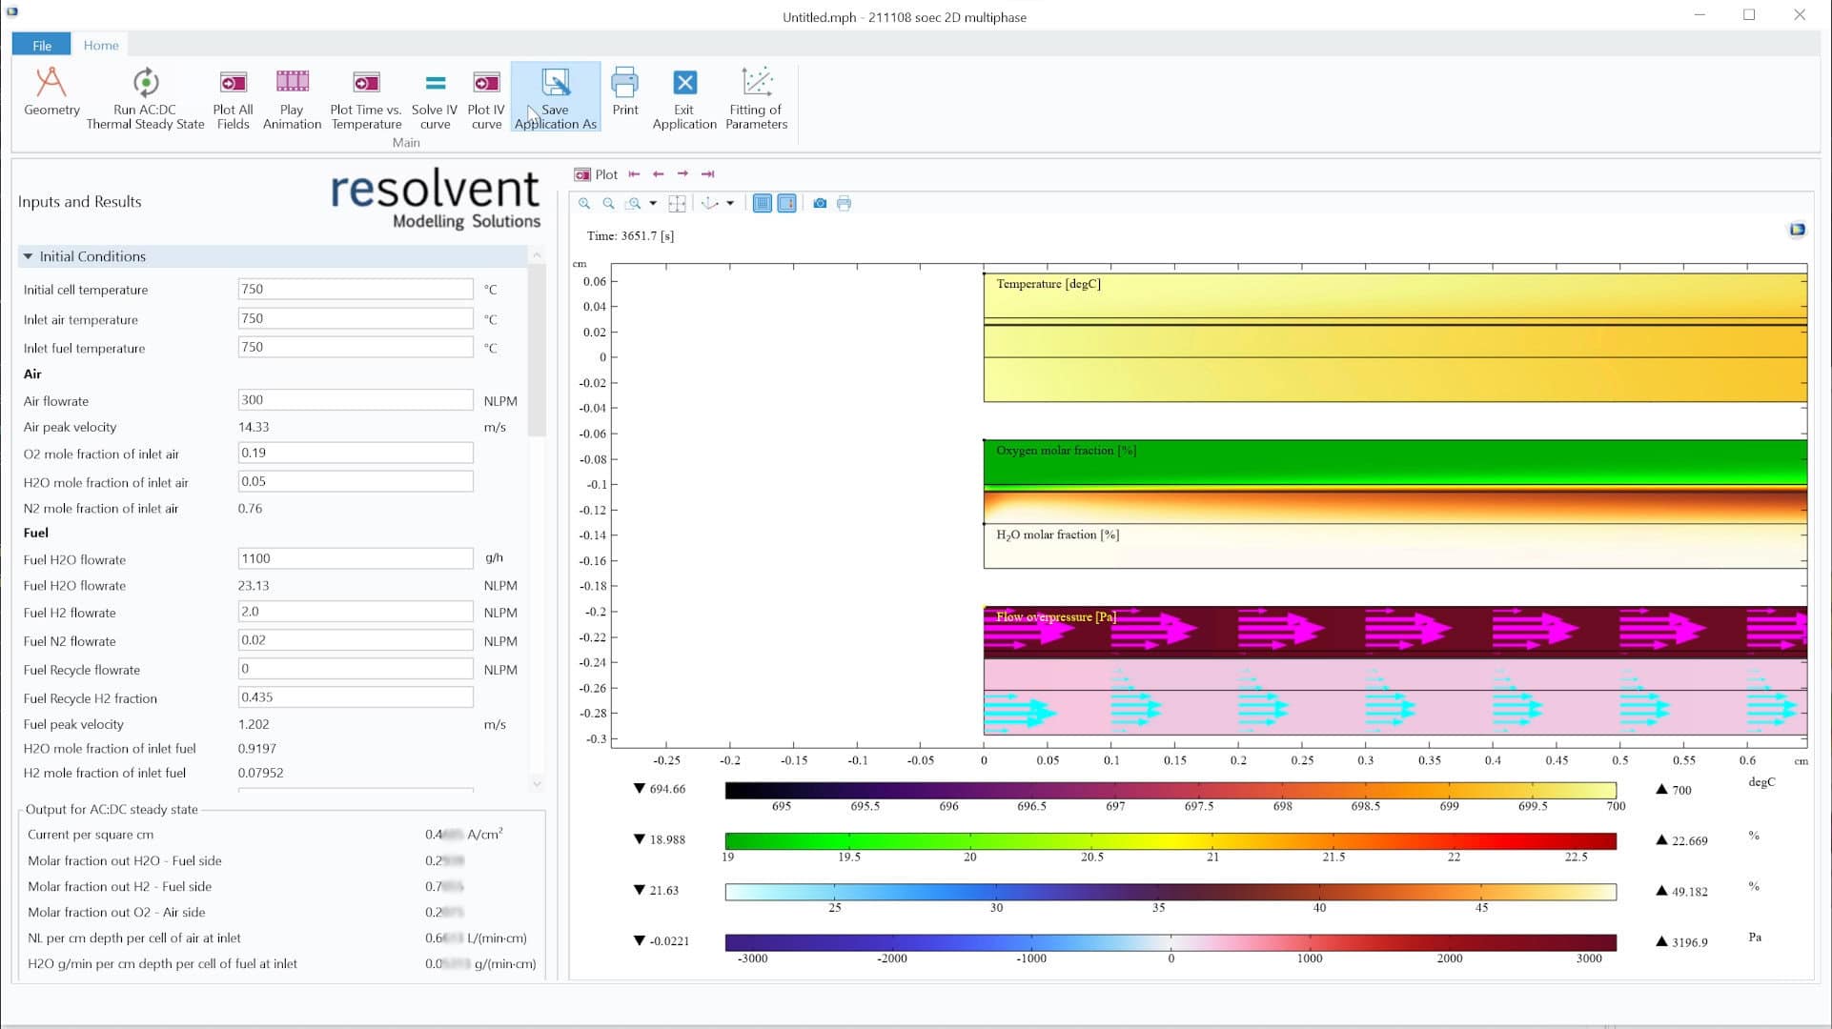1832x1029 pixels.
Task: Open the File tab
Action: [x=42, y=45]
